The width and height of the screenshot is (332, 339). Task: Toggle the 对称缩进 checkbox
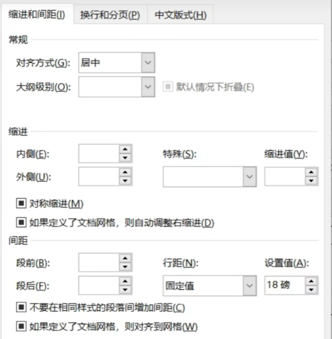pyautogui.click(x=20, y=204)
